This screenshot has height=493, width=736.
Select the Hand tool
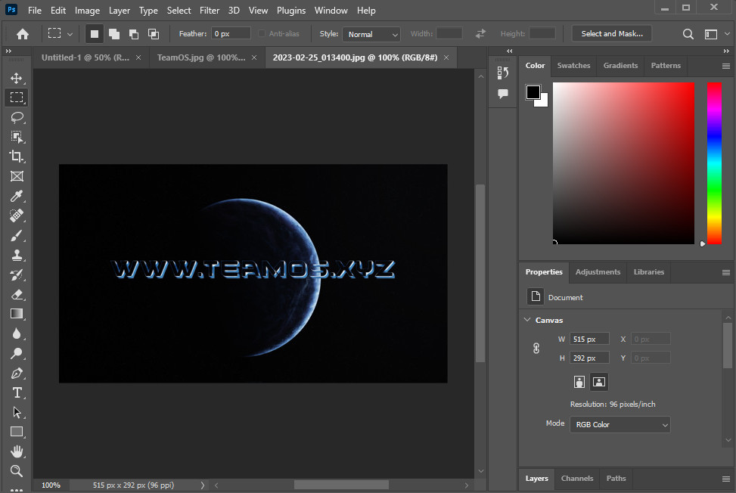pyautogui.click(x=17, y=451)
